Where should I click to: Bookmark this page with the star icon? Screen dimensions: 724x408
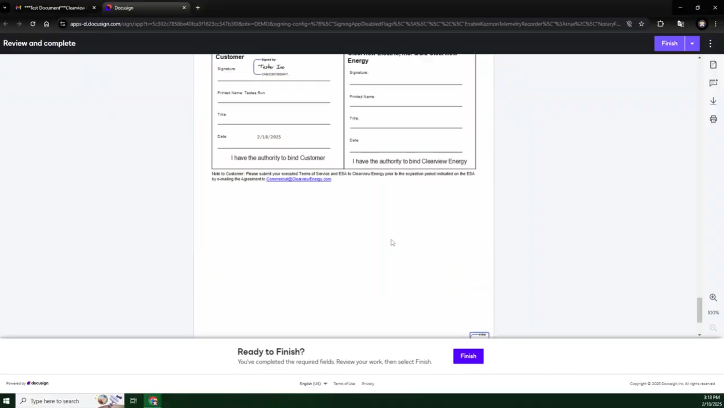[642, 24]
